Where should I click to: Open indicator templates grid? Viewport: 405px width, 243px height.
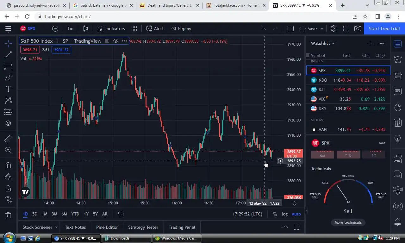click(x=134, y=28)
